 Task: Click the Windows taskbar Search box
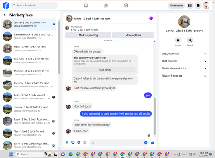click(33, 155)
